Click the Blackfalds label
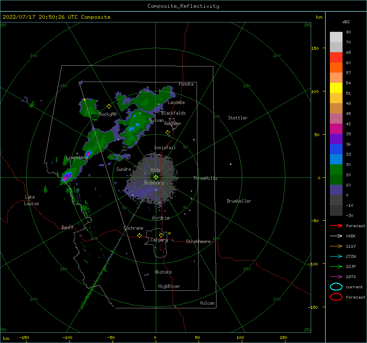 point(173,113)
